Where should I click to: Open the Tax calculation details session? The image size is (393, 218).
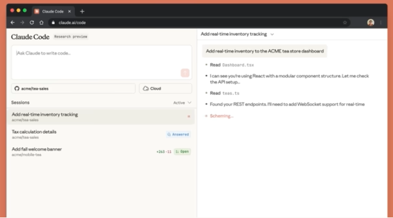[x=101, y=134]
